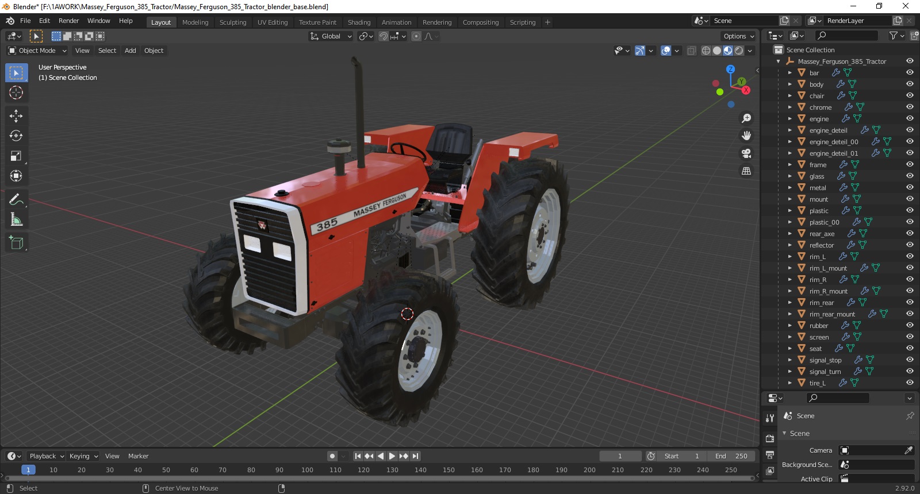Screen dimensions: 920x494
Task: Click the Blender logo menu icon
Action: click(10, 21)
